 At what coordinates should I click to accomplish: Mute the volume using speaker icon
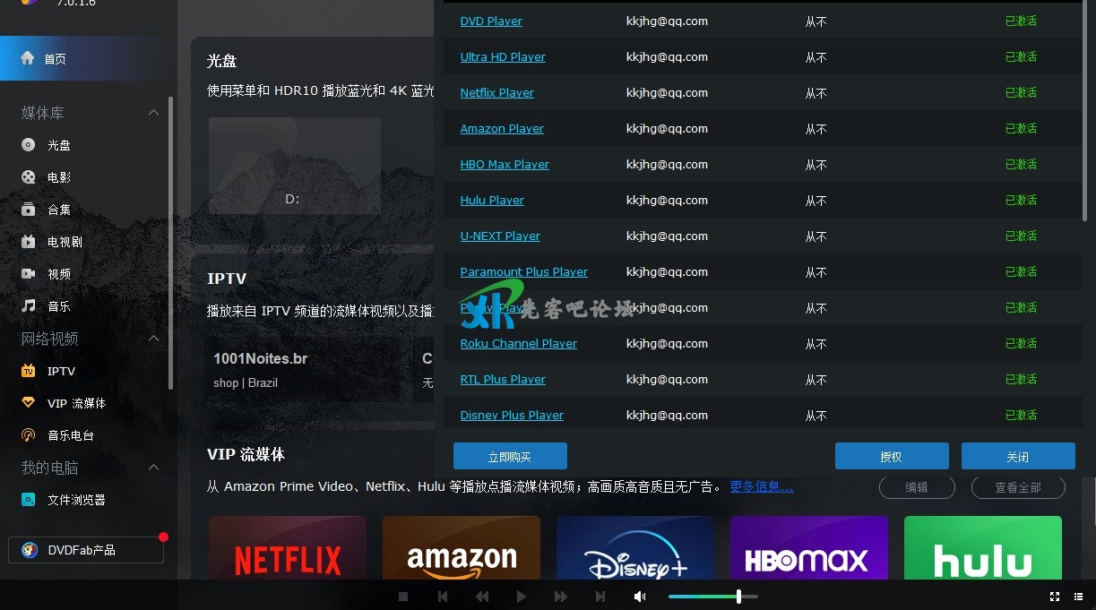(x=640, y=596)
